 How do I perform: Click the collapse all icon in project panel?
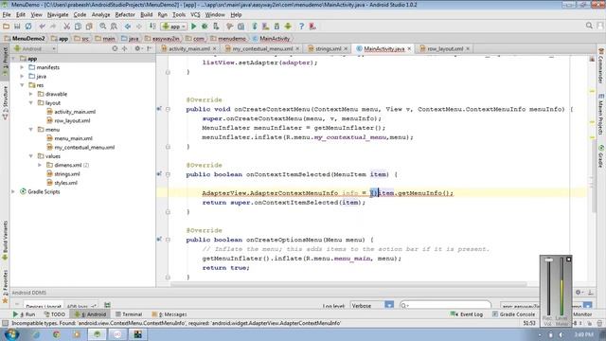click(124, 48)
